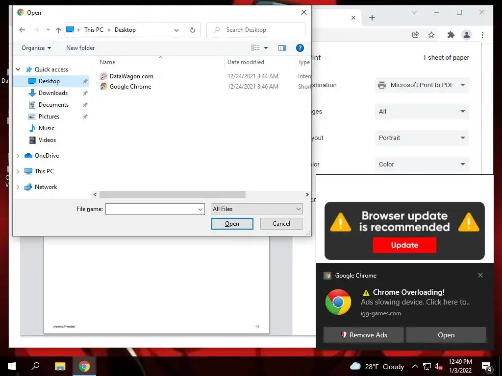502x376 pixels.
Task: Open Chrome tab search chevron
Action: click(x=414, y=12)
